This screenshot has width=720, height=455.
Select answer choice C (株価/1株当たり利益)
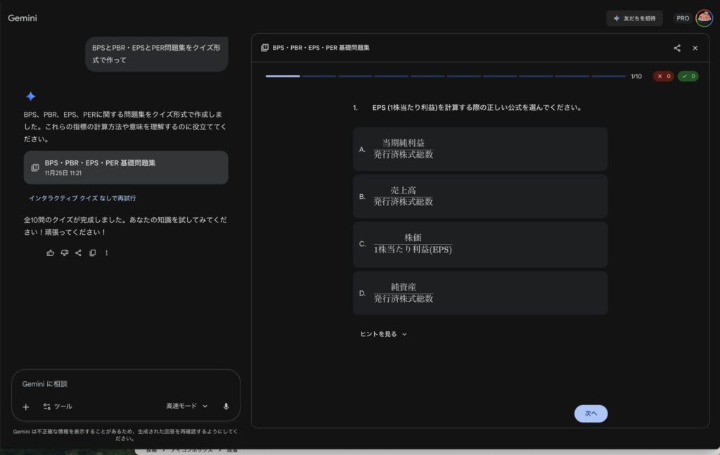[480, 245]
